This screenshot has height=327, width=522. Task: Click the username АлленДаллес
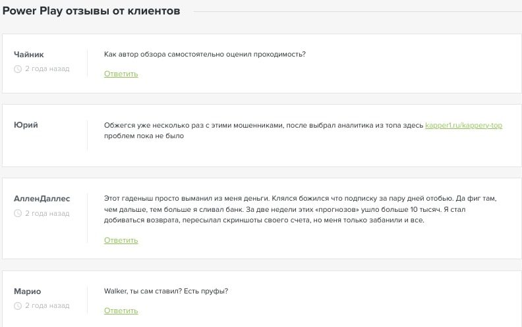[x=42, y=199]
